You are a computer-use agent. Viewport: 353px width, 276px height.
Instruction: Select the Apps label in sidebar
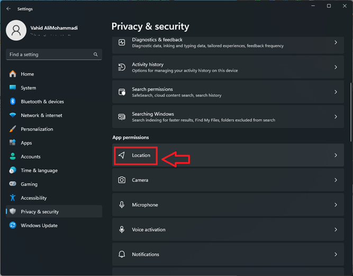pyautogui.click(x=26, y=143)
